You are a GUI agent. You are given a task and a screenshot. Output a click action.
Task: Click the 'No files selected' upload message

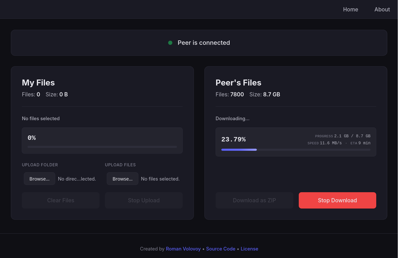[x=41, y=118]
